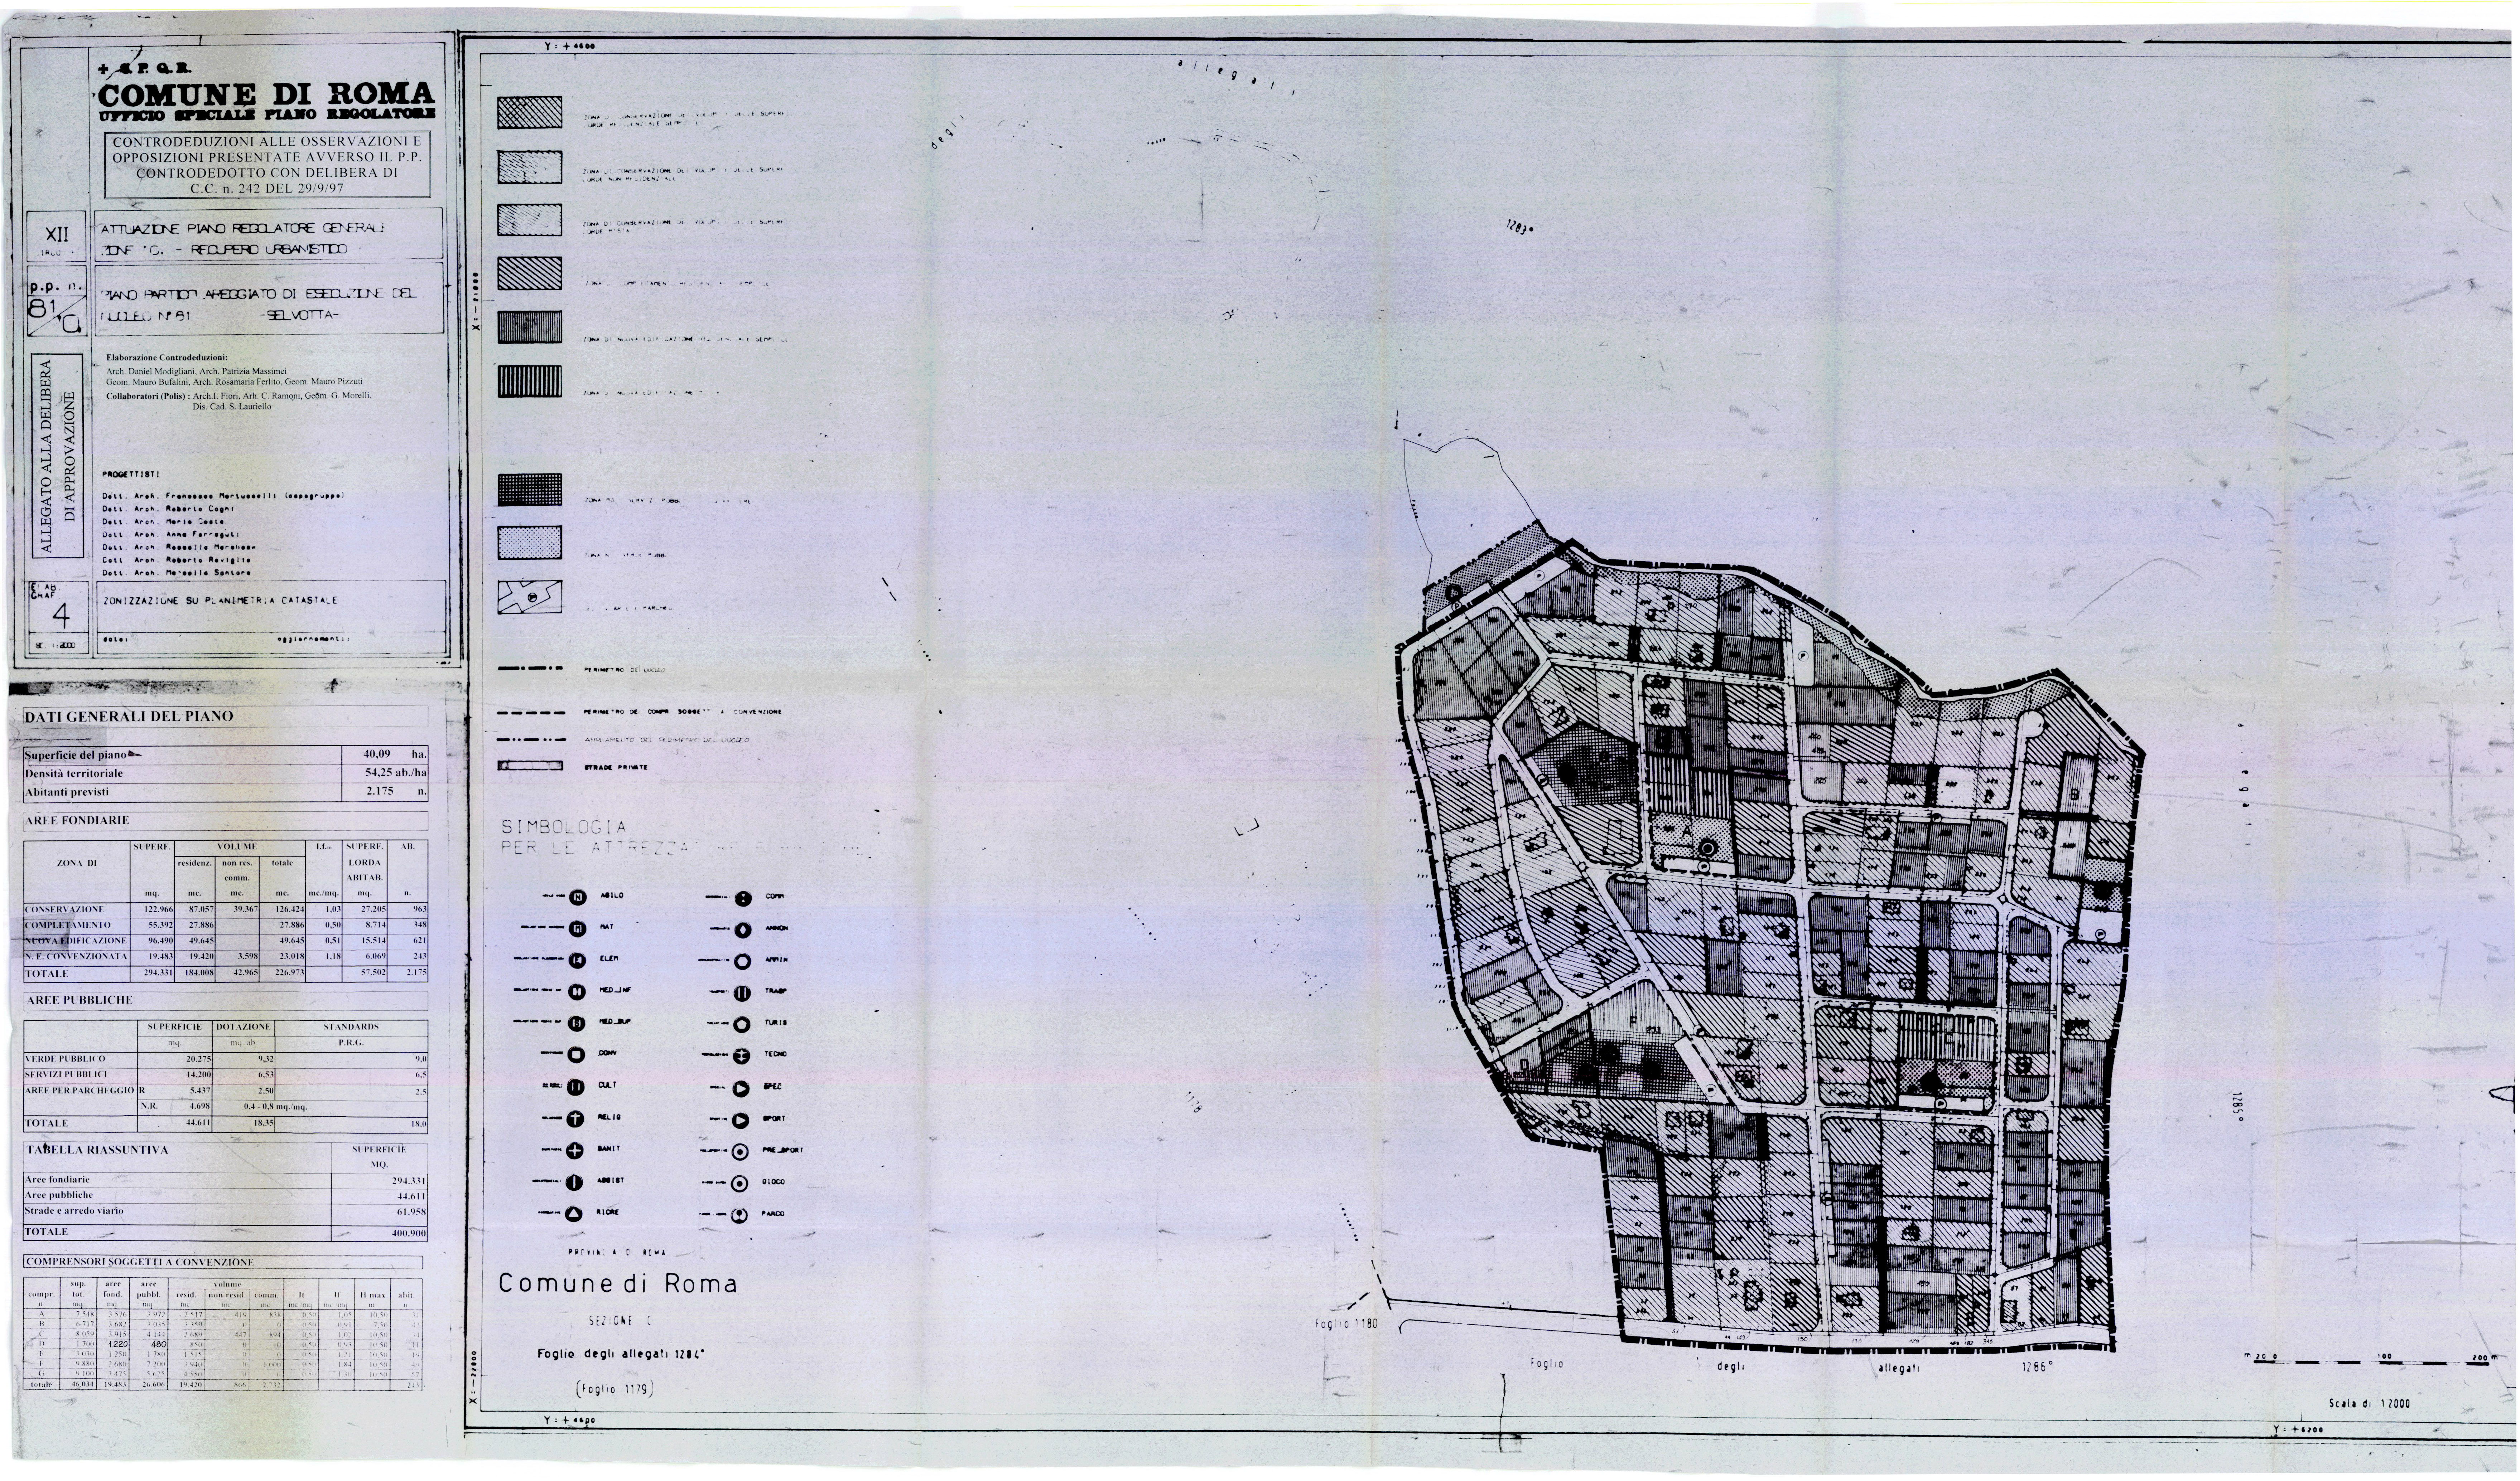
Task: Click the AMMIN ring symbol
Action: pos(743,961)
